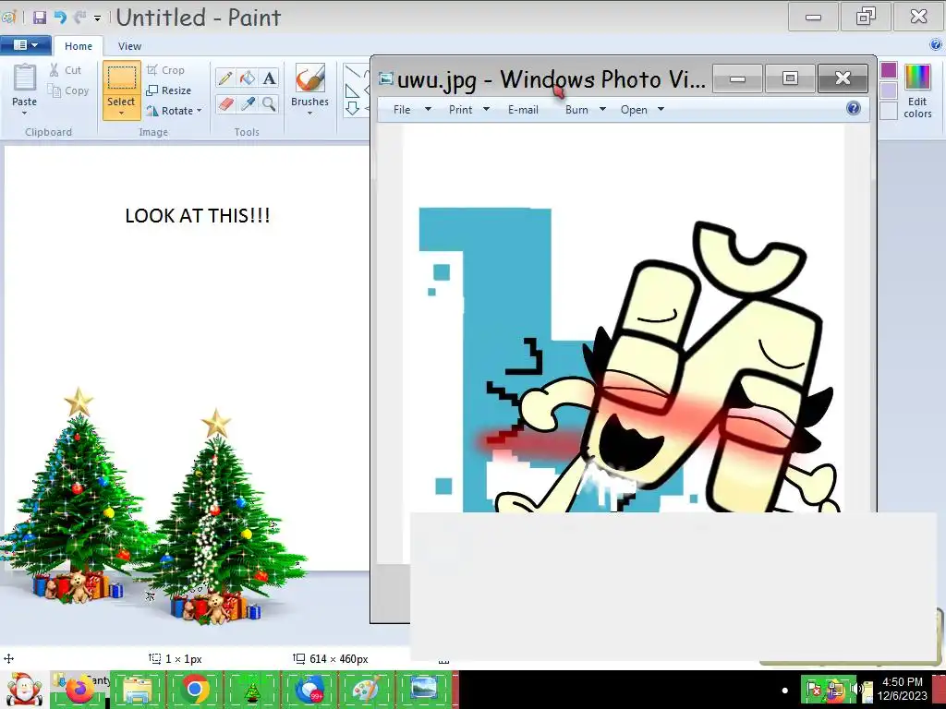The height and width of the screenshot is (709, 946).
Task: Open the blue Paint application menu button
Action: click(x=25, y=45)
